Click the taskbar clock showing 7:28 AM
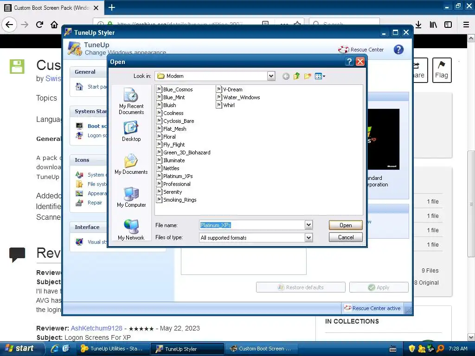Screen dimensions: 475x356 [x=458, y=349]
